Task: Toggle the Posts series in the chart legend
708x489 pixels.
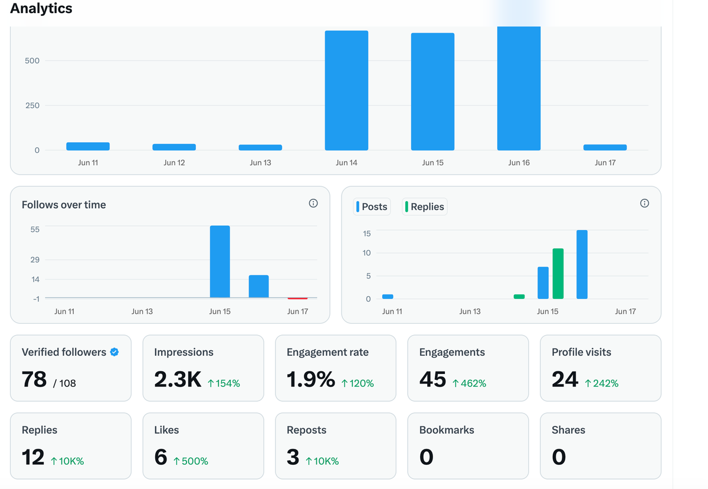Action: tap(372, 206)
